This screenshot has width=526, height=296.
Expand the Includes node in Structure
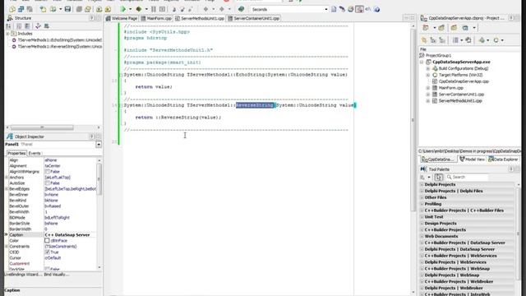(x=7, y=34)
